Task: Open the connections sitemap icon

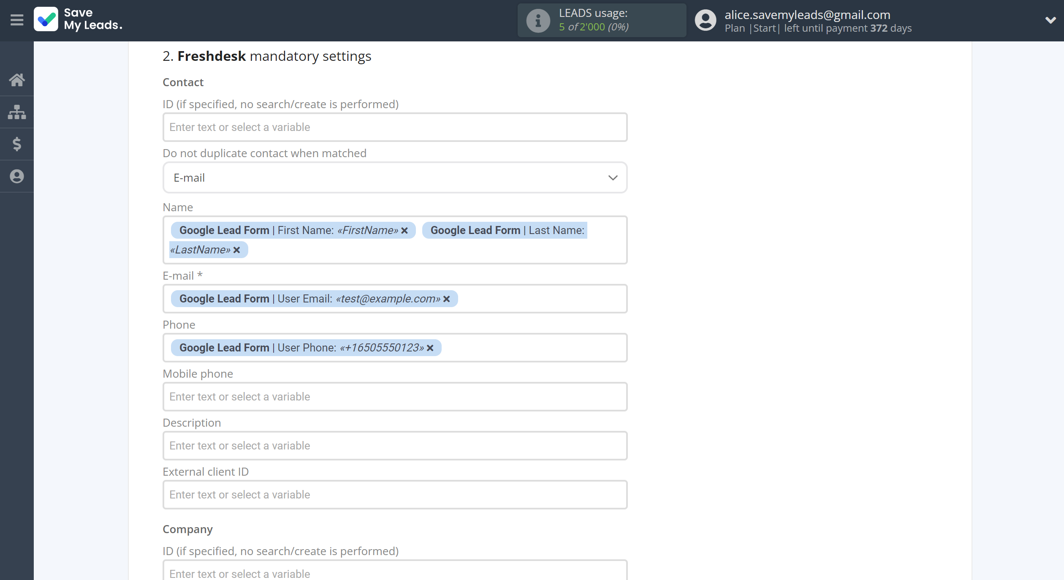Action: pyautogui.click(x=17, y=112)
